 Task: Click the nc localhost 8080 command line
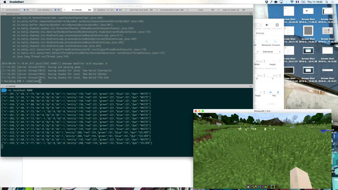pyautogui.click(x=20, y=90)
